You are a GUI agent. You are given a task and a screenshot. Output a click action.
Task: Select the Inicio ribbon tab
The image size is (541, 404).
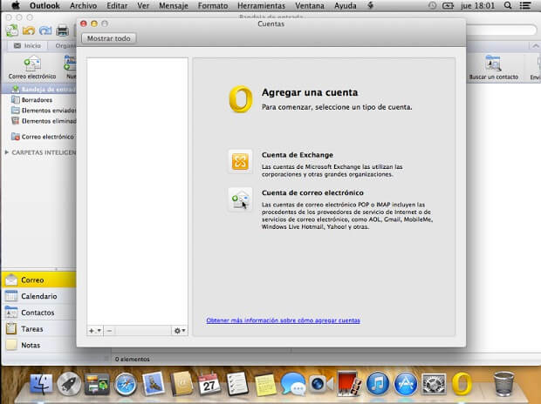click(x=28, y=45)
